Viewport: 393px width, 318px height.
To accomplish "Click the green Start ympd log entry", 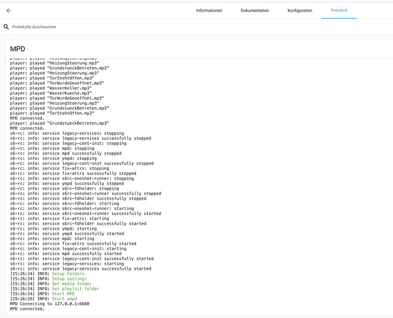I will [x=69, y=299].
